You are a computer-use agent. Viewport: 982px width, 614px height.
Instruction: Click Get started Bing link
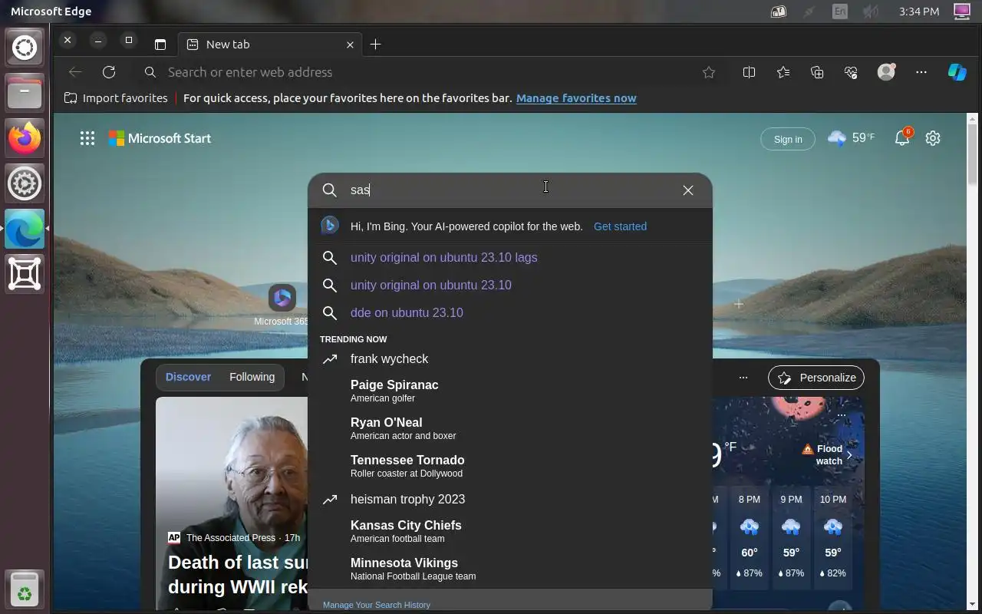coord(620,226)
